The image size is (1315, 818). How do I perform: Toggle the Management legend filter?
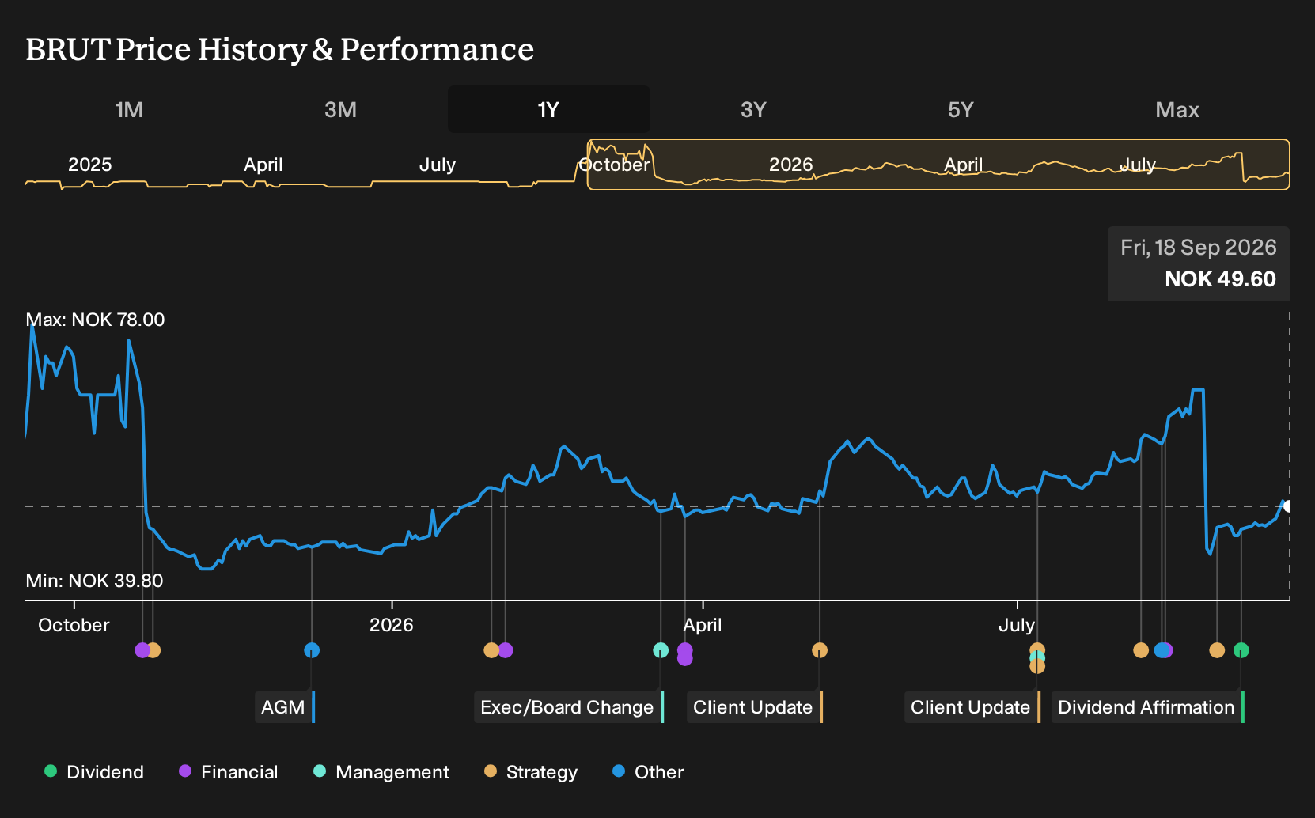coord(381,772)
